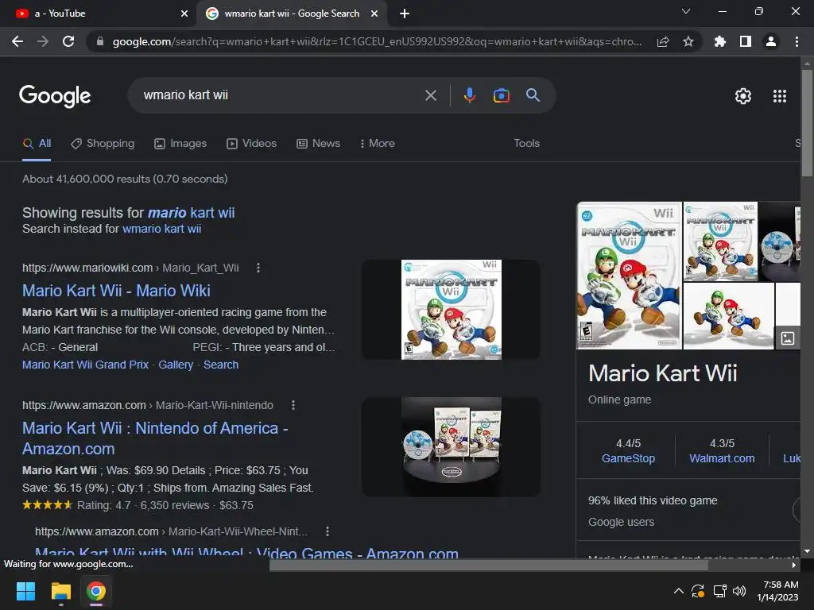Click the horizontal scrollbar thumb
The width and height of the screenshot is (814, 610).
[489, 565]
